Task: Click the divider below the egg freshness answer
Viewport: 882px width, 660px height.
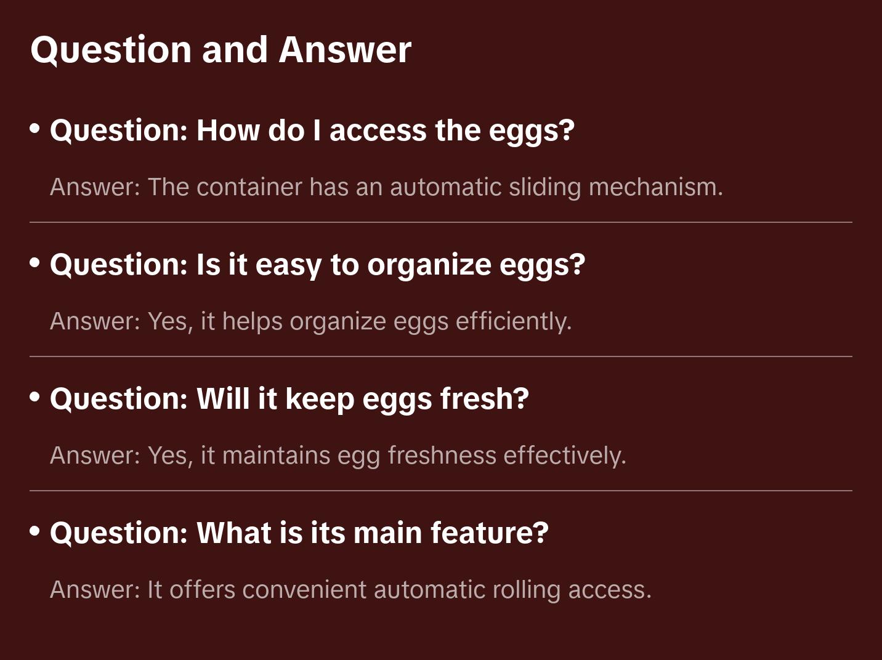Action: click(x=441, y=491)
